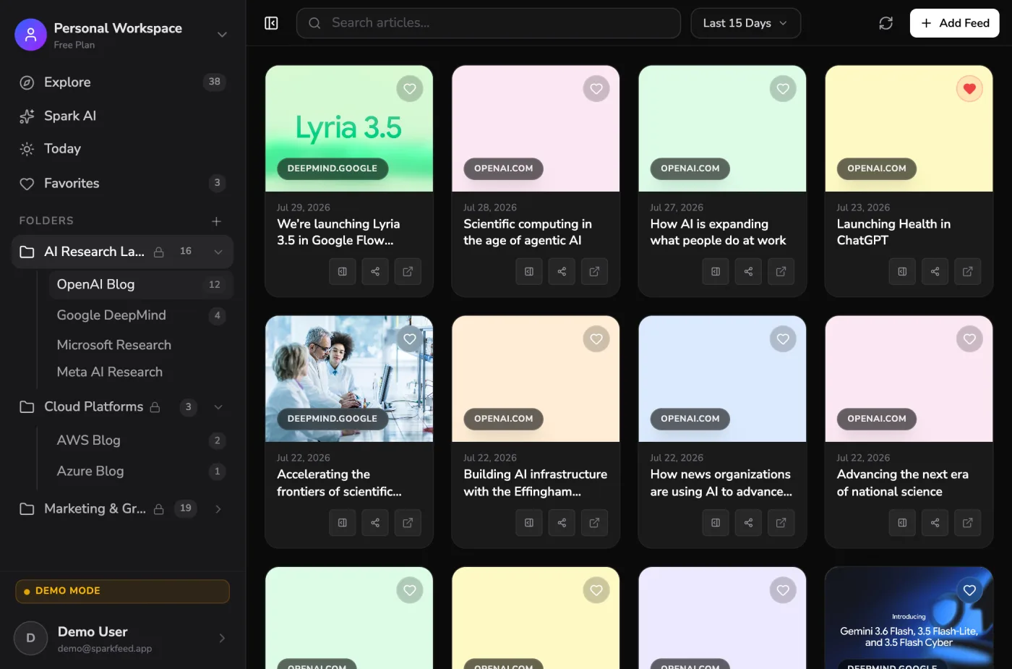Open the Demo User account menu

(121, 639)
